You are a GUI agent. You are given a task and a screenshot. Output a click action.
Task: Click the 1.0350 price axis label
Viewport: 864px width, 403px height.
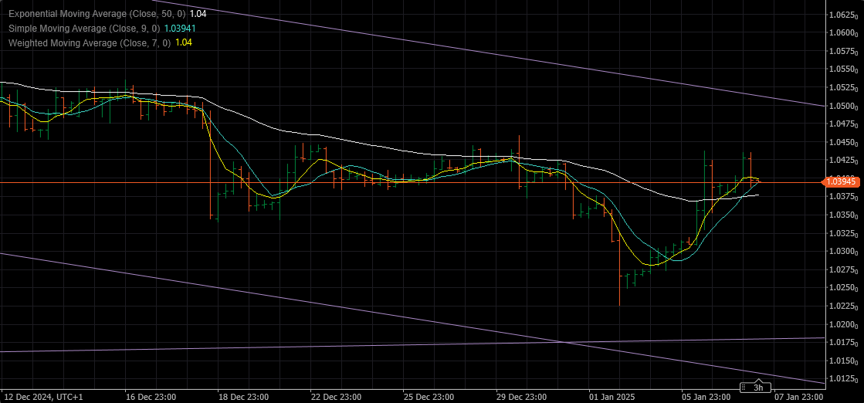pos(844,215)
